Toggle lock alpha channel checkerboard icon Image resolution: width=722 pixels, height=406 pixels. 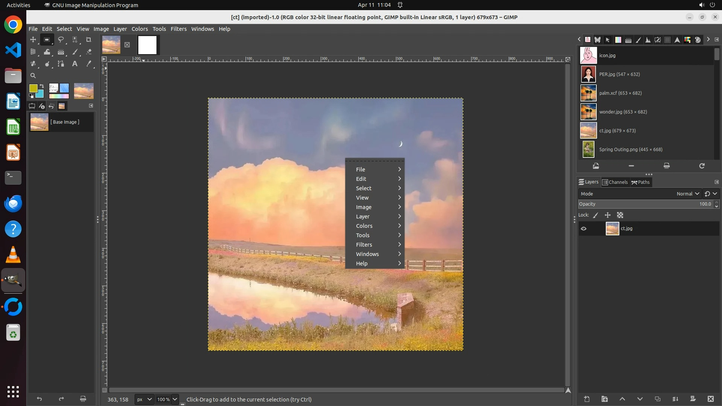(x=620, y=215)
